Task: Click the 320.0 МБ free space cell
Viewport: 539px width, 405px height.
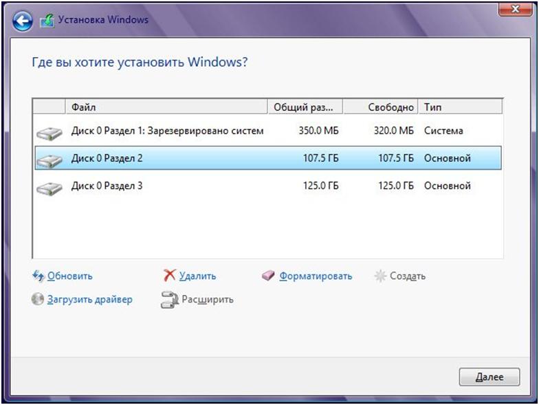Action: tap(393, 131)
